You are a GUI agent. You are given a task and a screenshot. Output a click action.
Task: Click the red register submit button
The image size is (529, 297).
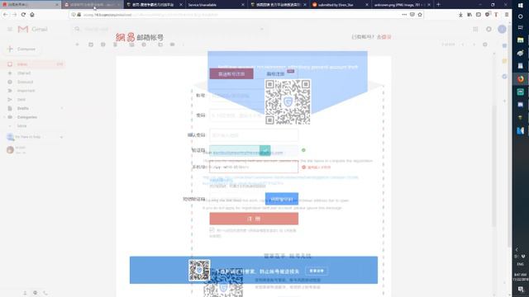click(x=254, y=219)
